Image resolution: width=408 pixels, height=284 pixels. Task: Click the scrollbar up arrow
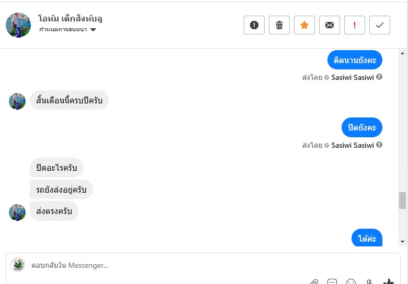click(402, 53)
